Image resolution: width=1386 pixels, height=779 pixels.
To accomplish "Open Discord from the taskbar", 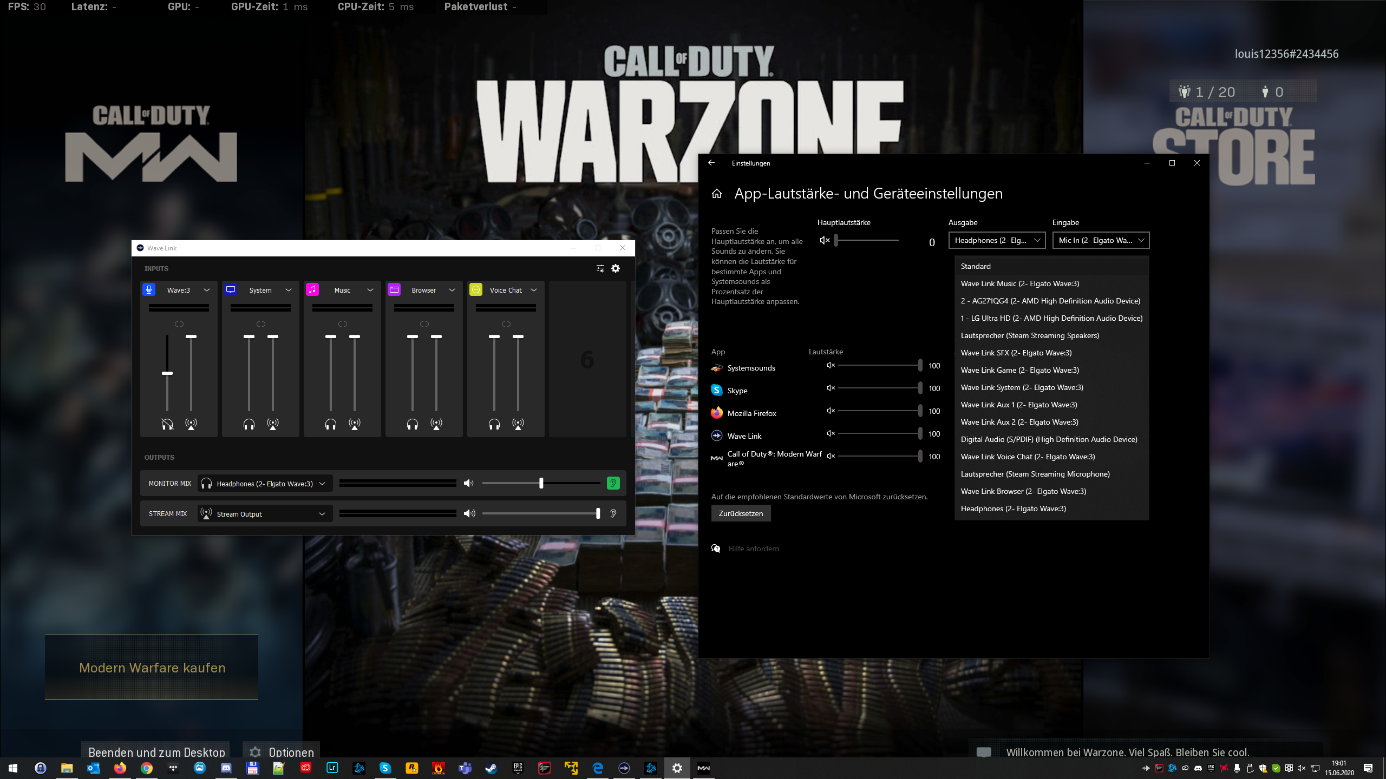I will point(226,768).
